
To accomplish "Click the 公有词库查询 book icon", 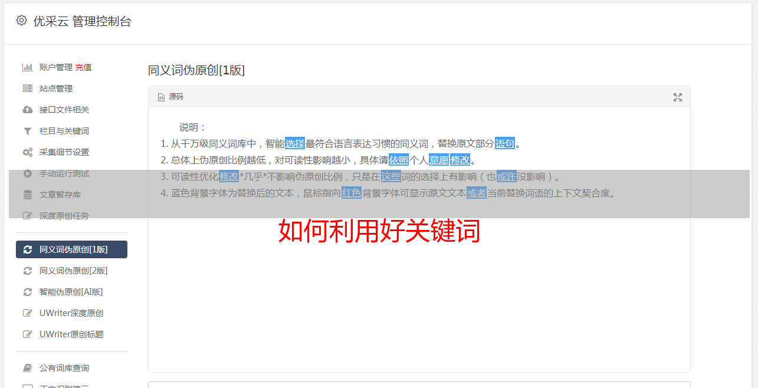I will 27,368.
